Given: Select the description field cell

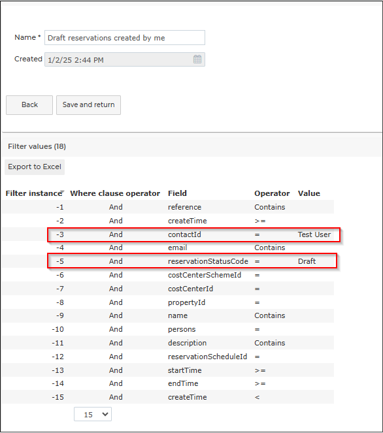Looking at the screenshot, I should point(187,343).
